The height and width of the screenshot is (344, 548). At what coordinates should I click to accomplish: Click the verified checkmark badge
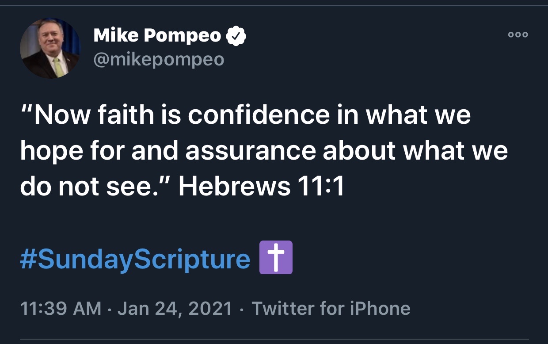(x=236, y=36)
